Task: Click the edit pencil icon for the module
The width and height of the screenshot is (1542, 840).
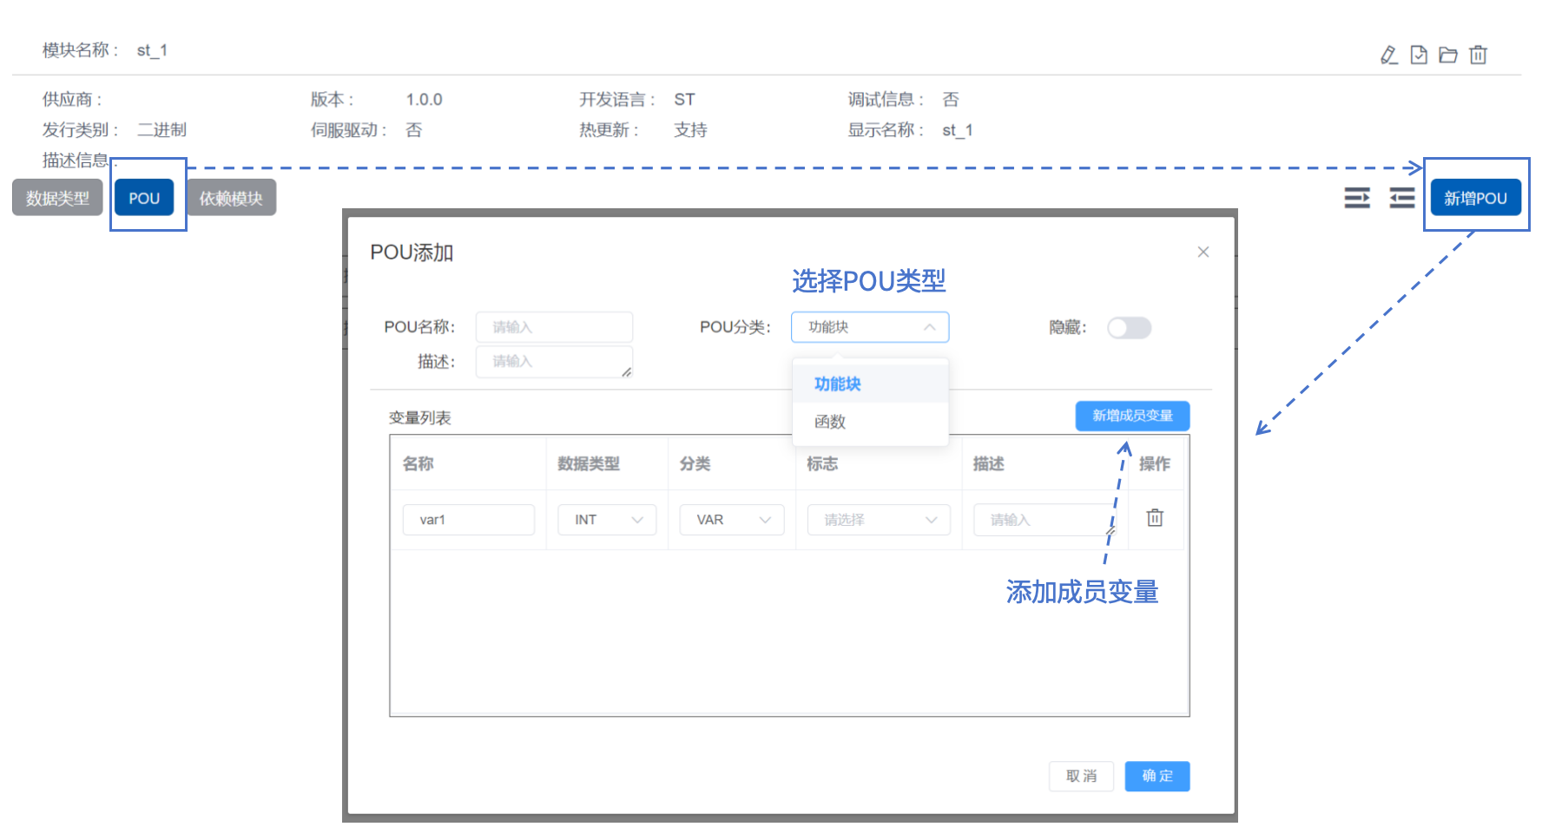Action: (1389, 56)
